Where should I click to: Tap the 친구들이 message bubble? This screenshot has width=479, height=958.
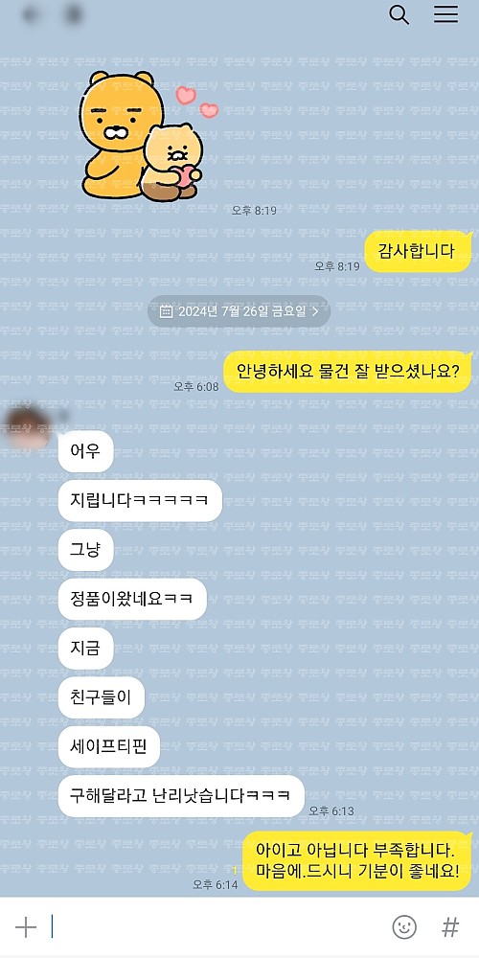pyautogui.click(x=101, y=697)
